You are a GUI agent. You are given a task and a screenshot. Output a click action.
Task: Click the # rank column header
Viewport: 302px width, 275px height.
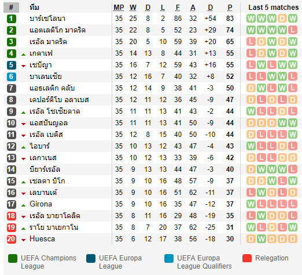coord(11,8)
